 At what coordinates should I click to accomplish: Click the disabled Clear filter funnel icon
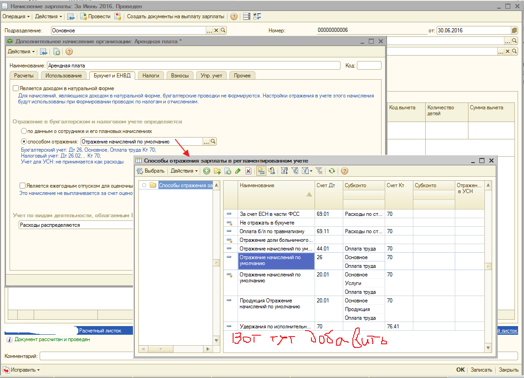[319, 171]
